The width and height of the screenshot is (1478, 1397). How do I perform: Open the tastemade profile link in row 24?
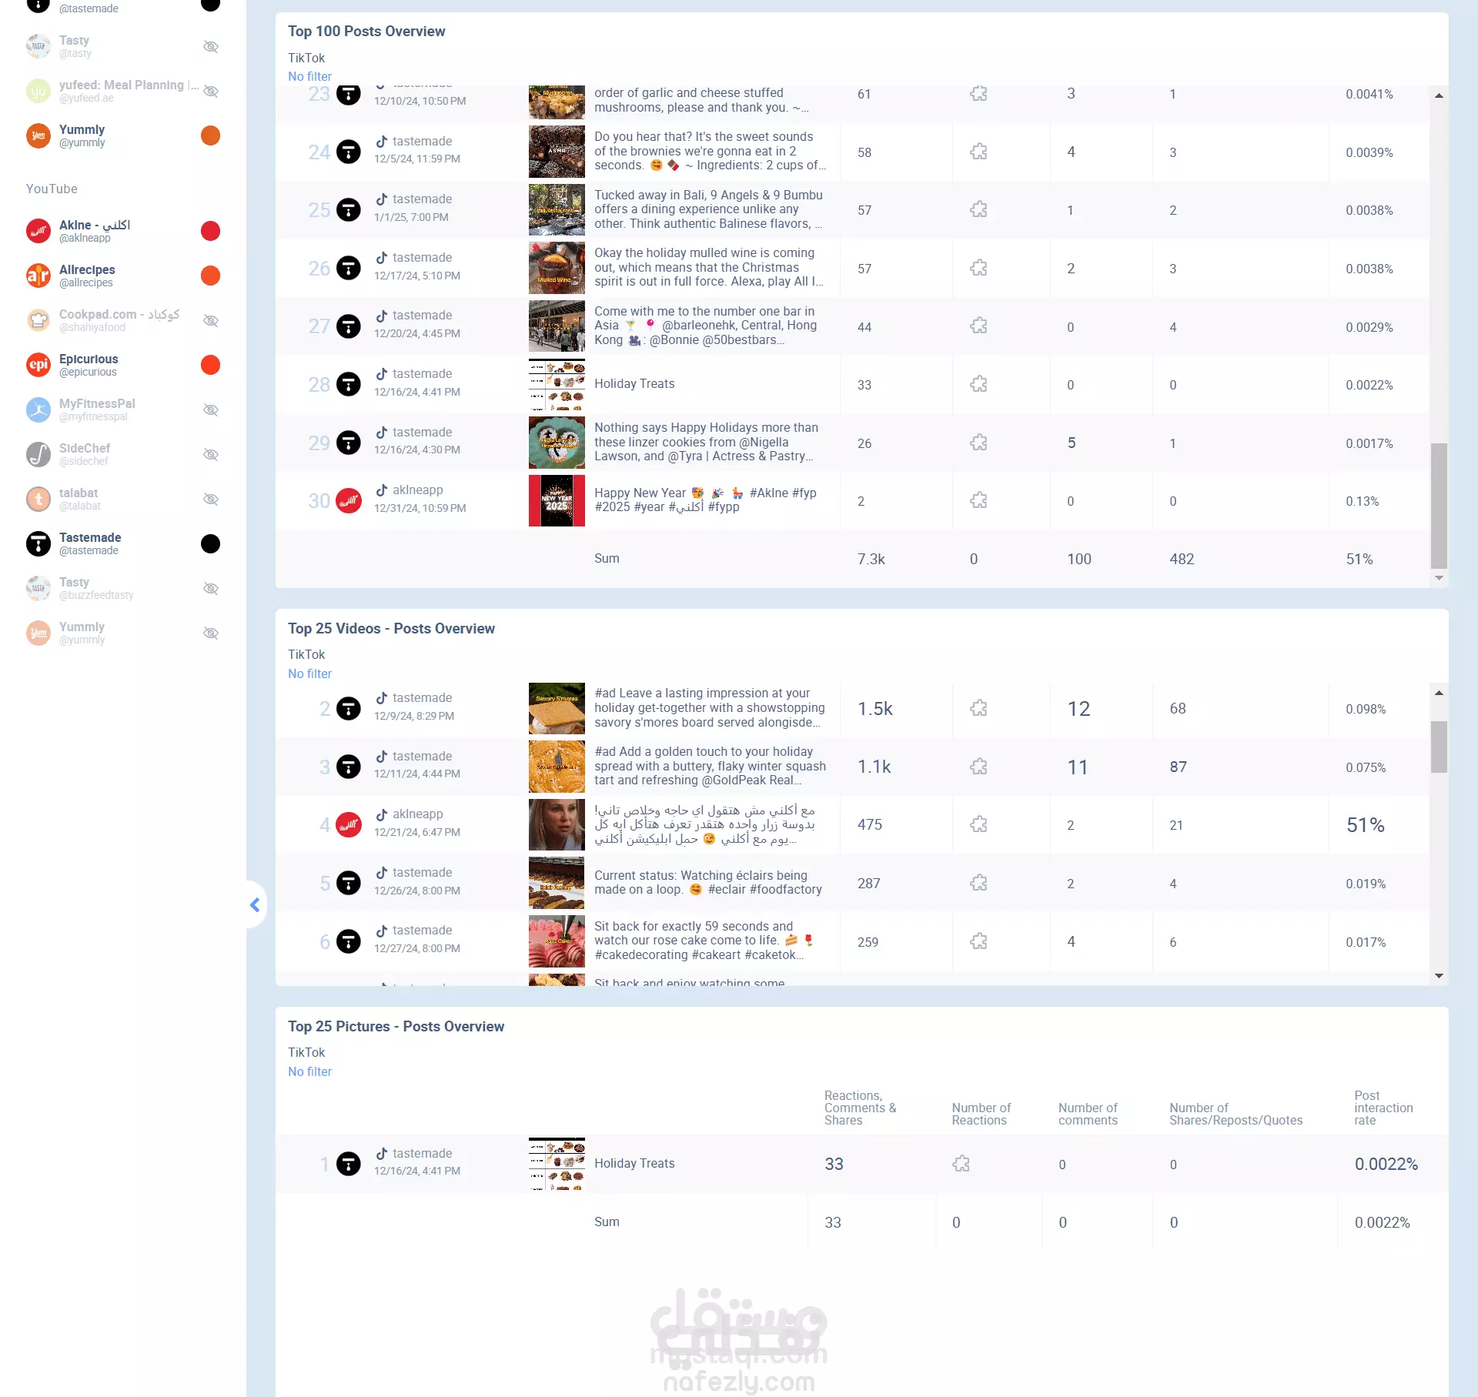[422, 141]
